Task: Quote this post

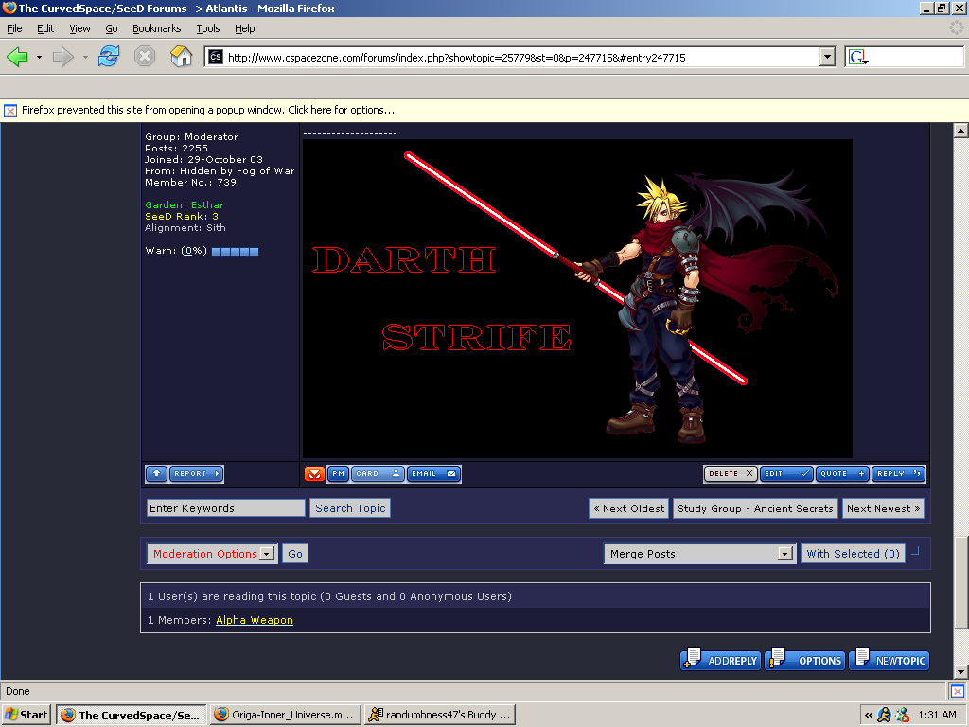Action: click(x=842, y=473)
